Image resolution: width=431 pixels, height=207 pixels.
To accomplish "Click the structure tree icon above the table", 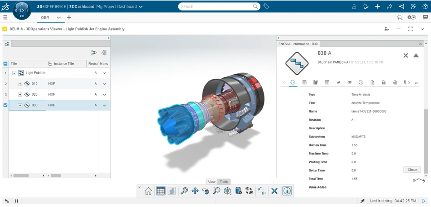I will [7, 44].
